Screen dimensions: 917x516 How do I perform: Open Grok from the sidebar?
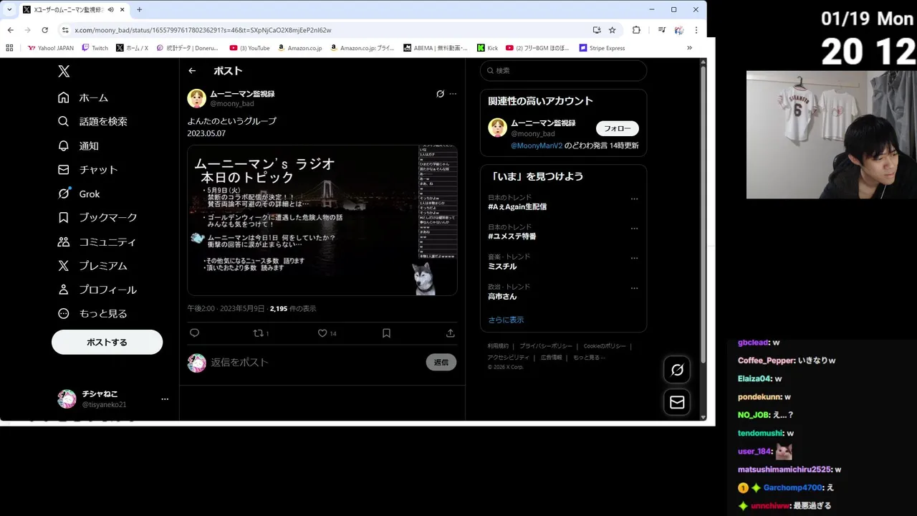[79, 193]
